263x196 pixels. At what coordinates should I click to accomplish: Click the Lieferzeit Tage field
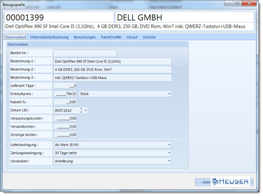[65, 86]
